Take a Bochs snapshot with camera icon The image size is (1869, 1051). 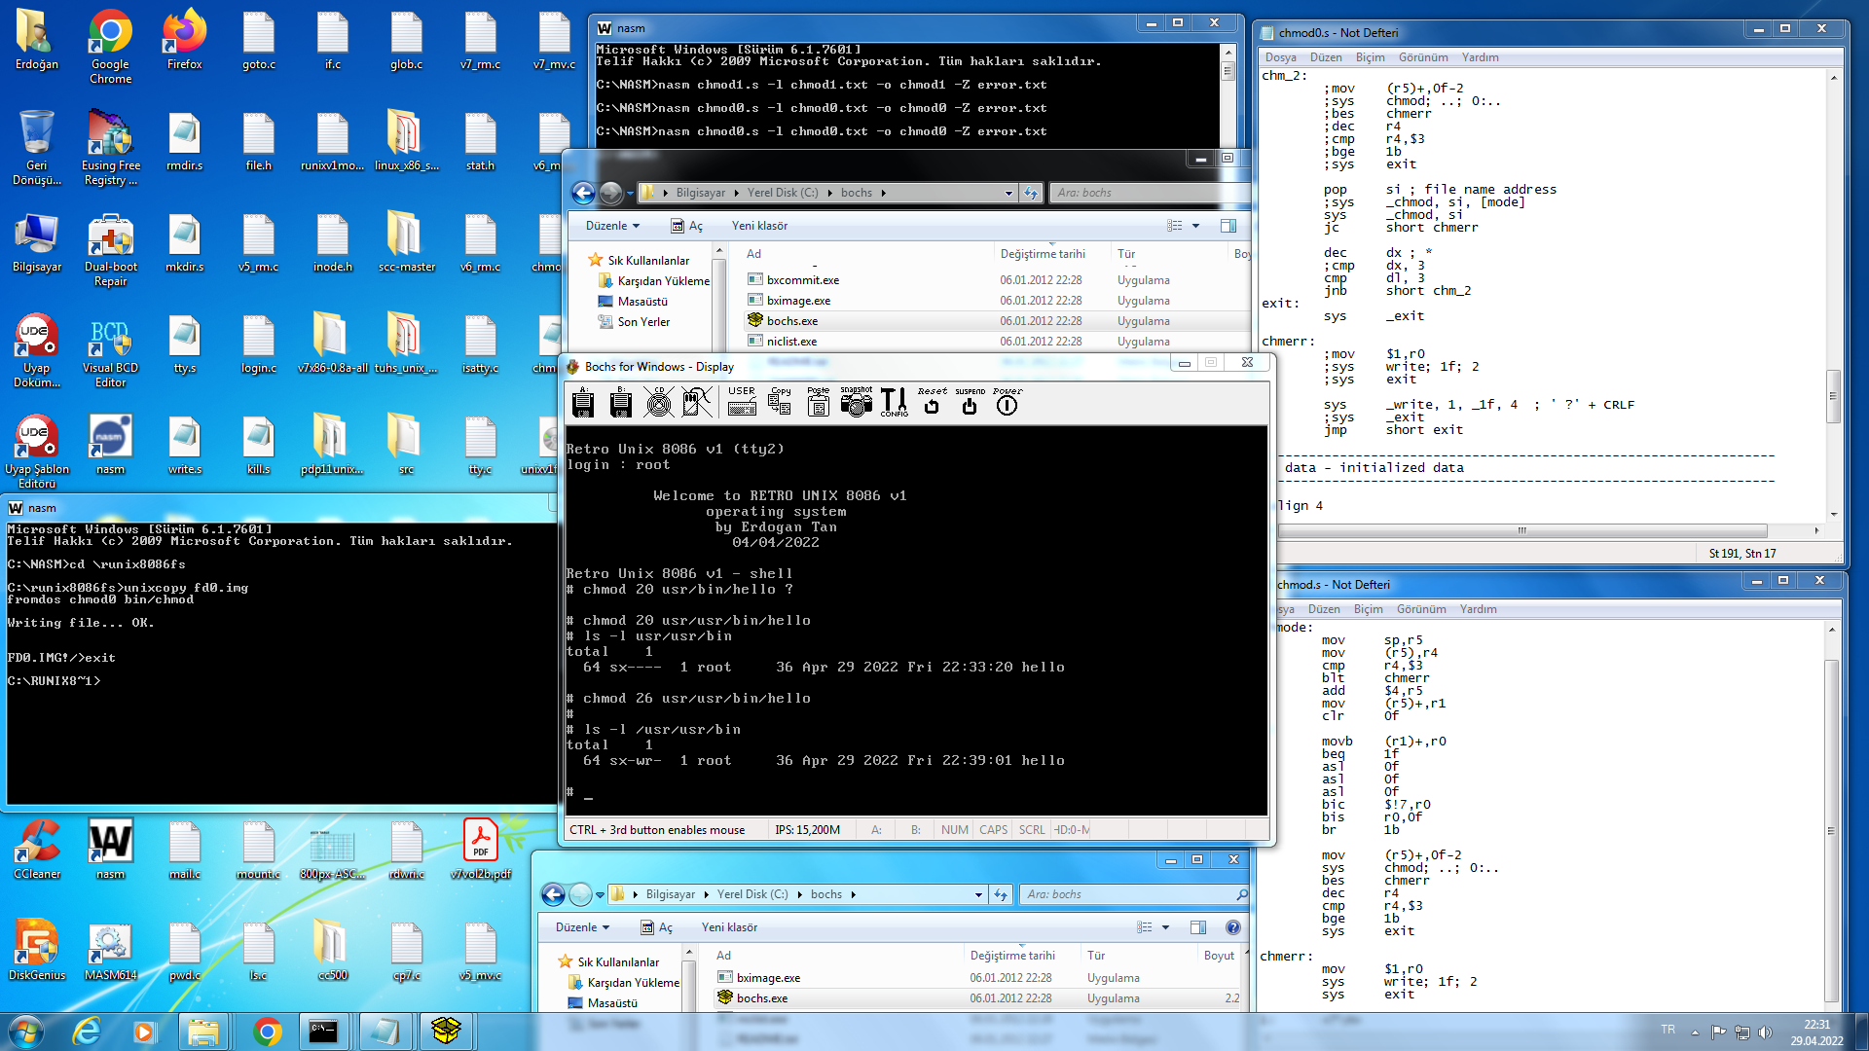click(x=857, y=402)
